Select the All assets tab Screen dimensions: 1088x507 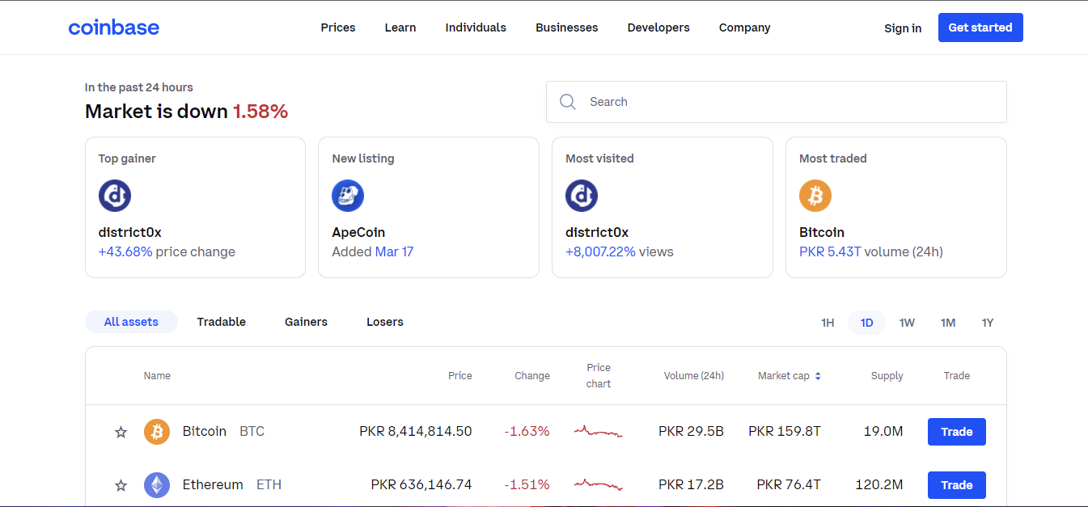click(x=131, y=322)
